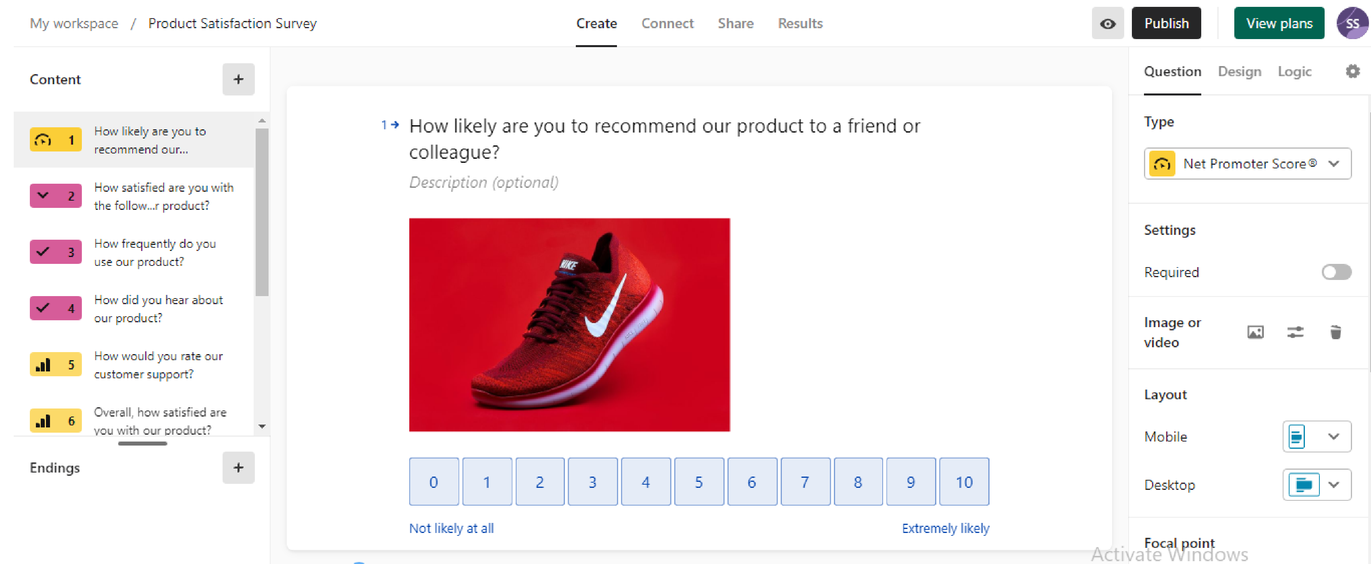The height and width of the screenshot is (564, 1371).
Task: Delete the image with trash icon
Action: 1336,332
